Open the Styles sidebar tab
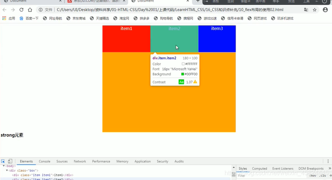Screen dimensions: 332x180 242,169
